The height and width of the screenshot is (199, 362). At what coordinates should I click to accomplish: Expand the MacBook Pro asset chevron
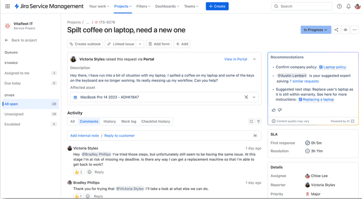pos(254,97)
